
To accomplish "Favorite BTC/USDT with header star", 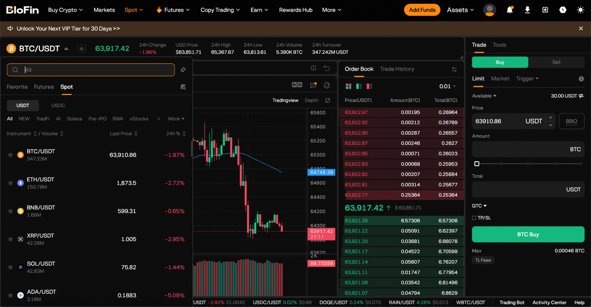I will tap(82, 48).
